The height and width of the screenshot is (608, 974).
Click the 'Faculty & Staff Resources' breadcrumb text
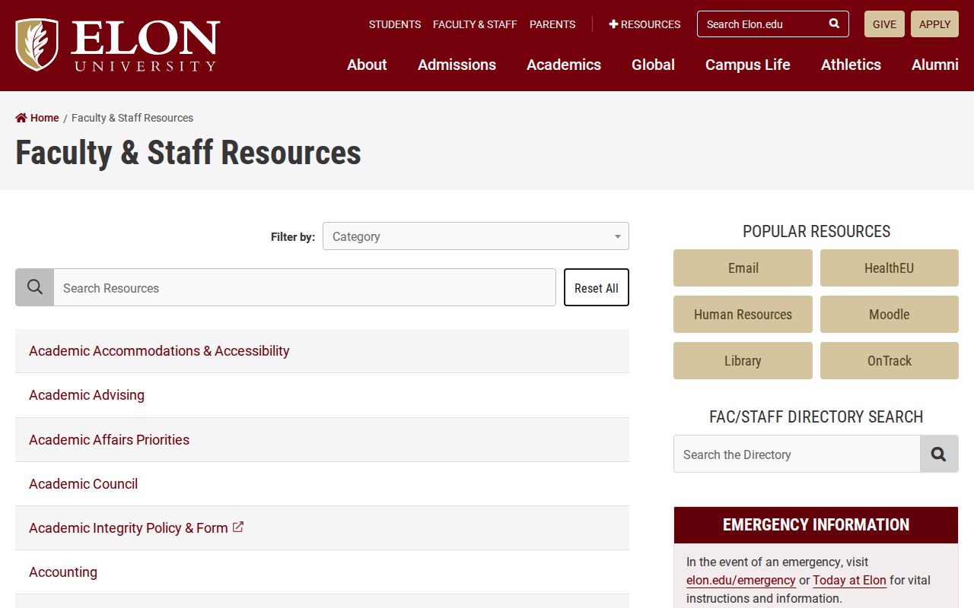click(132, 118)
